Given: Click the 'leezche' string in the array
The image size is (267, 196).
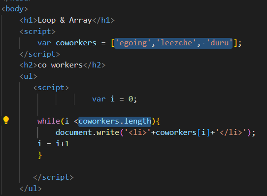Looking at the screenshot, I should click(176, 43).
